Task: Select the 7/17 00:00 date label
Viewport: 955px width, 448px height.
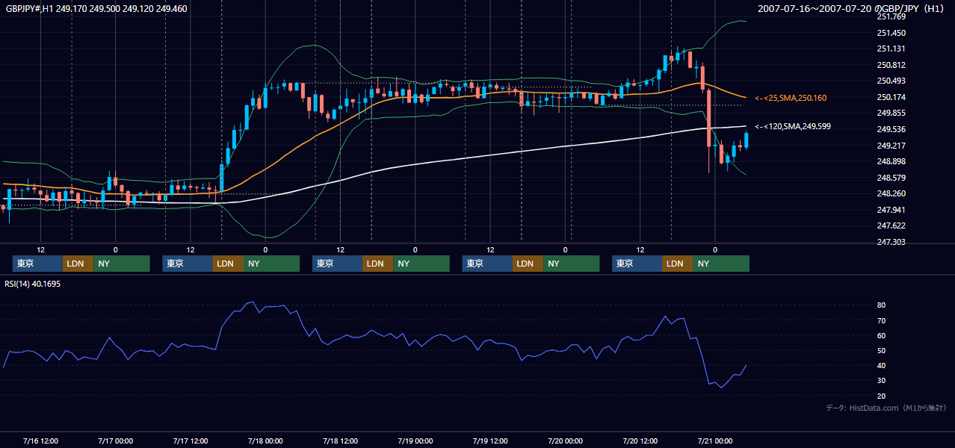Action: (115, 441)
